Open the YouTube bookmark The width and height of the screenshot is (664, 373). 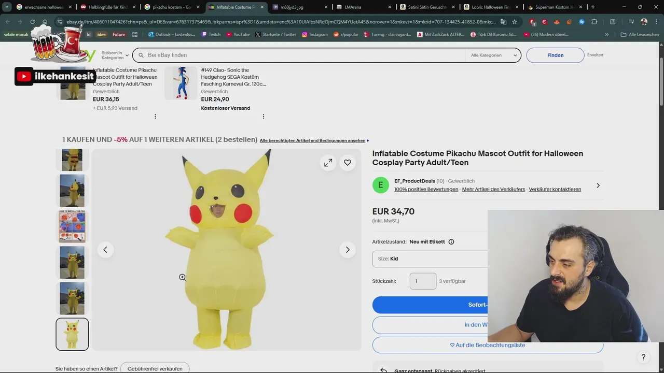point(238,34)
